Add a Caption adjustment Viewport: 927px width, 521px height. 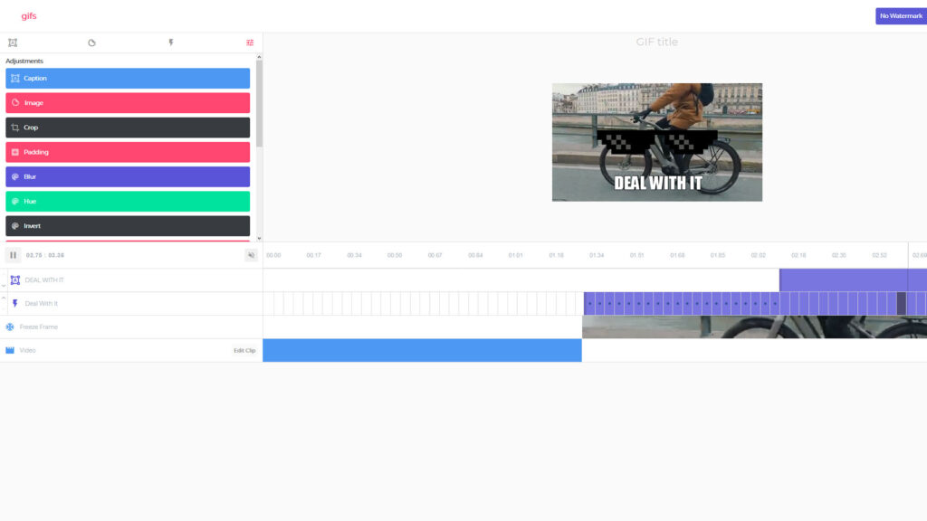(128, 78)
